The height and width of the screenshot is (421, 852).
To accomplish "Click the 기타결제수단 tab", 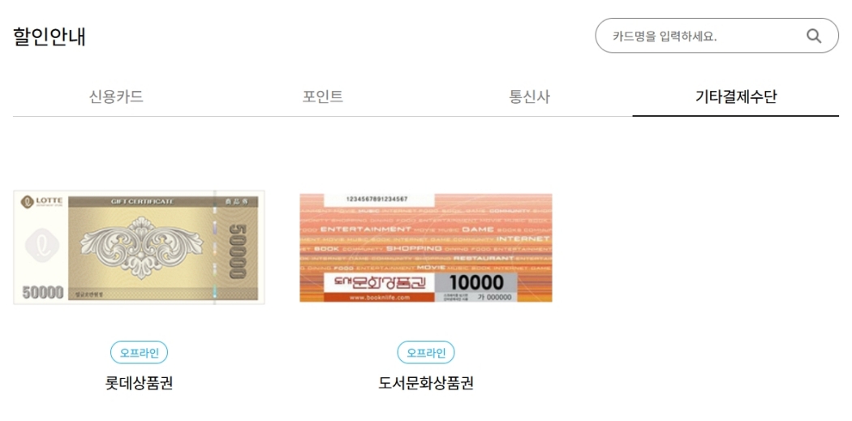I will [736, 97].
